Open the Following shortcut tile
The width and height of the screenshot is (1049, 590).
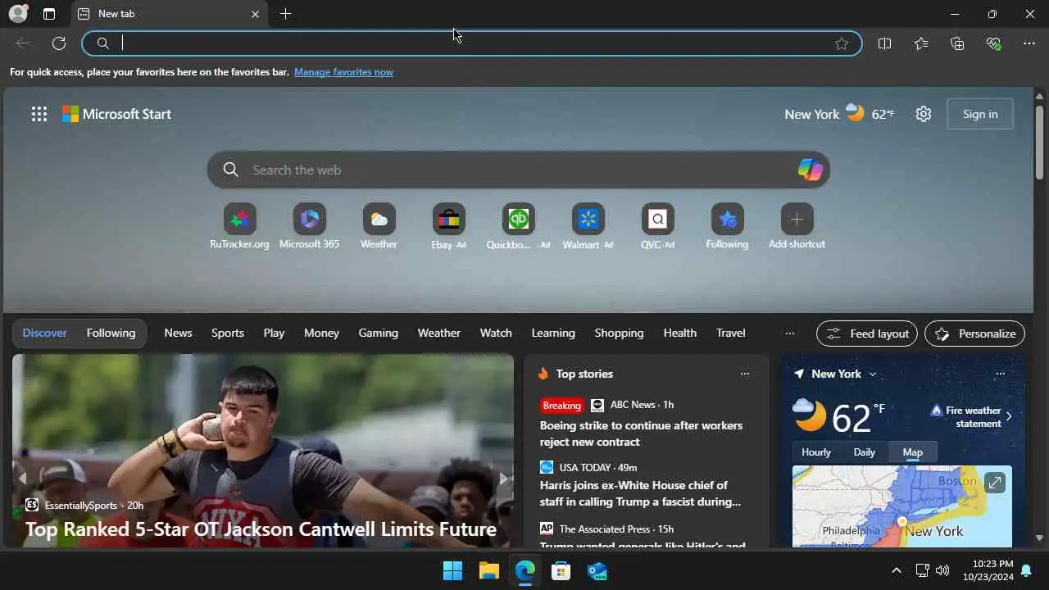727,227
